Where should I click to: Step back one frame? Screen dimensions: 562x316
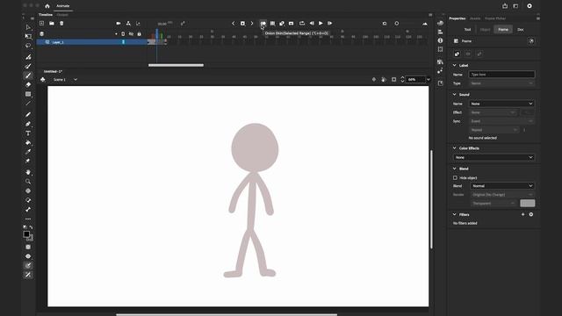point(312,24)
